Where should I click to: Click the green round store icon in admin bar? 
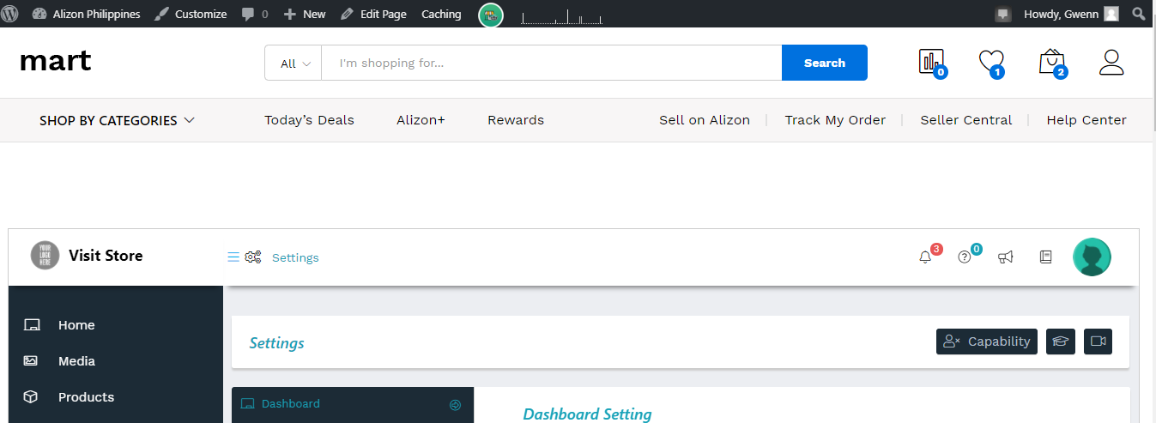[491, 15]
